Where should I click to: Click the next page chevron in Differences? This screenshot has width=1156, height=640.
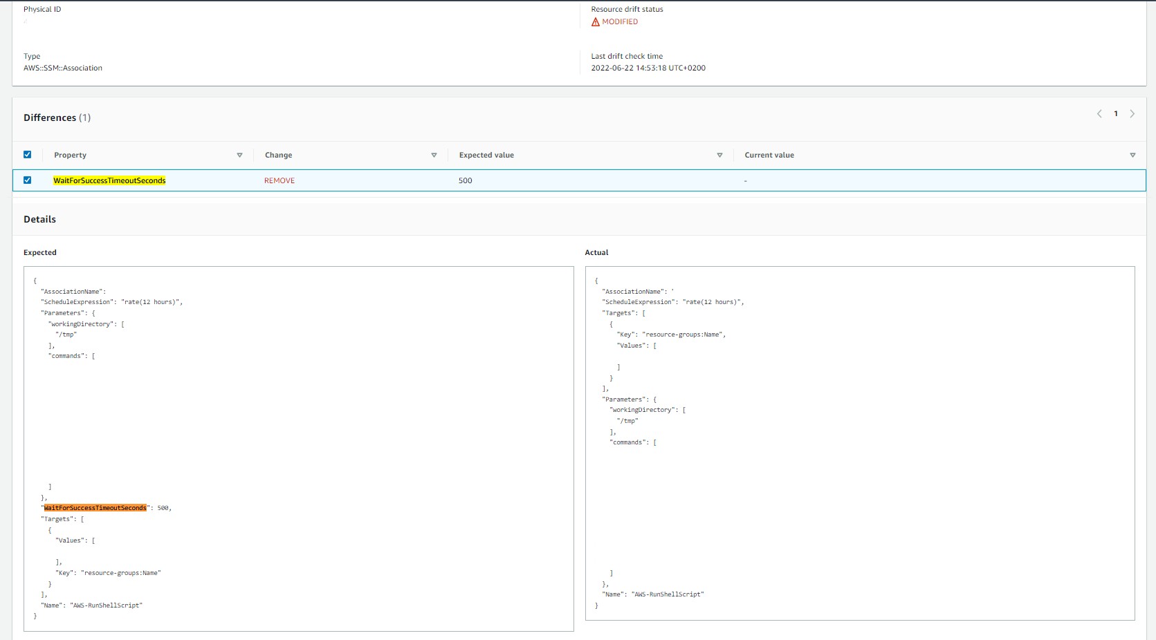pyautogui.click(x=1132, y=113)
